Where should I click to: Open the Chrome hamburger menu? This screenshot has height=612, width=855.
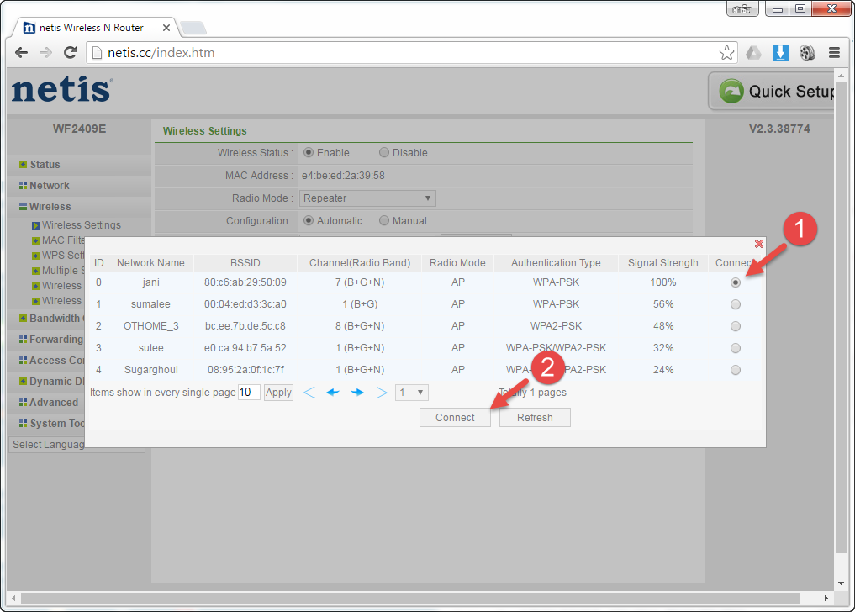click(834, 53)
